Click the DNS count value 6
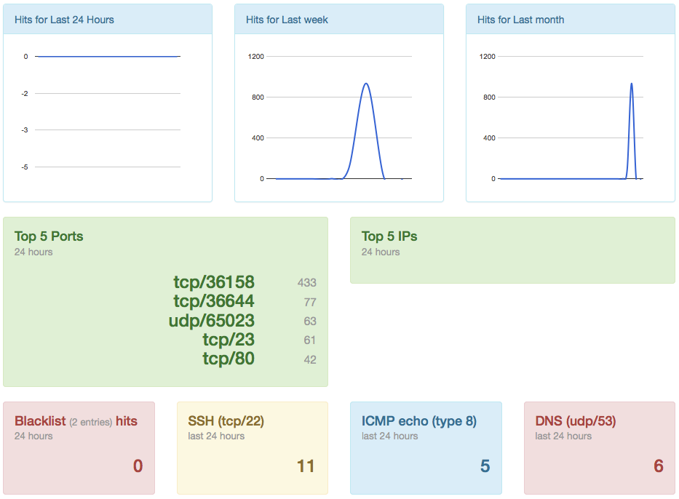The height and width of the screenshot is (499, 679). pyautogui.click(x=659, y=466)
